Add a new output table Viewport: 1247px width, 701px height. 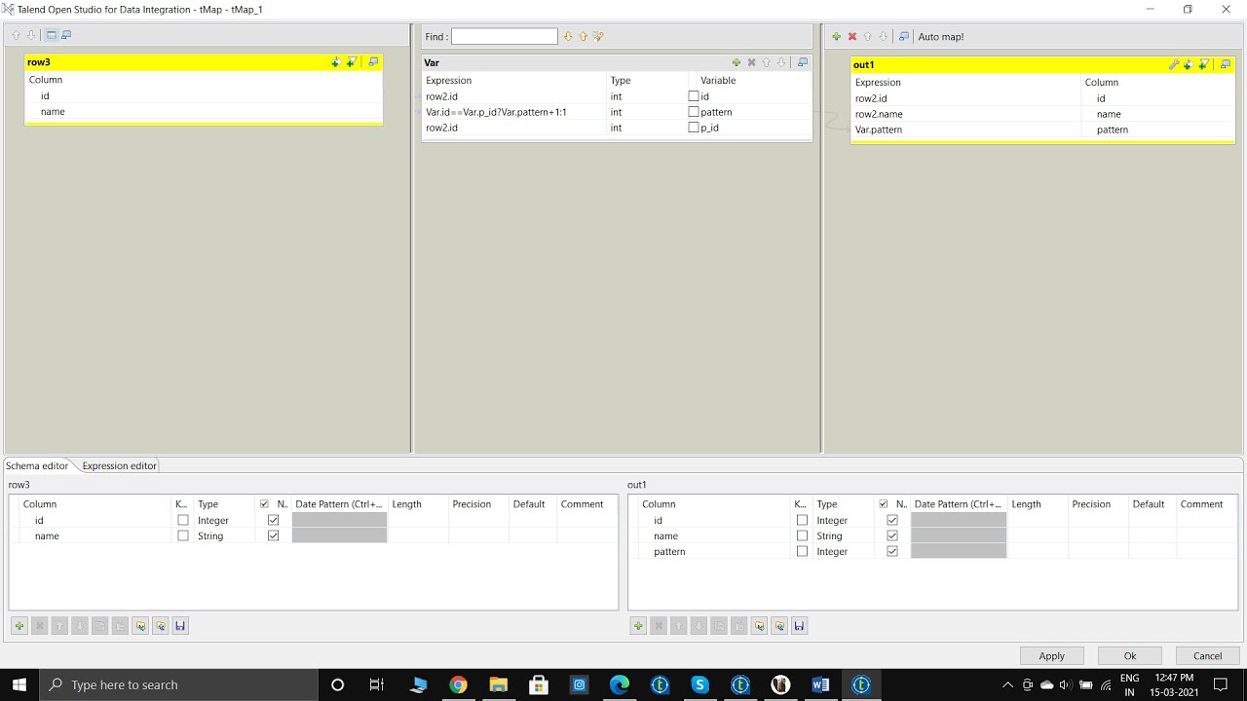[x=836, y=36]
